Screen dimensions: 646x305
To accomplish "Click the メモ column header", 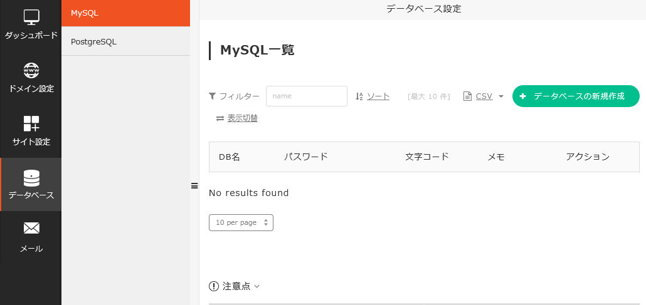I will coord(496,157).
